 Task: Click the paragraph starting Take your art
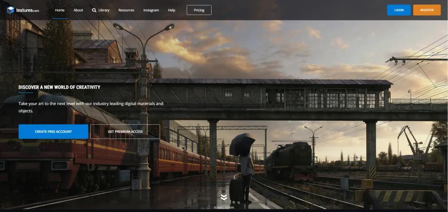coord(91,107)
